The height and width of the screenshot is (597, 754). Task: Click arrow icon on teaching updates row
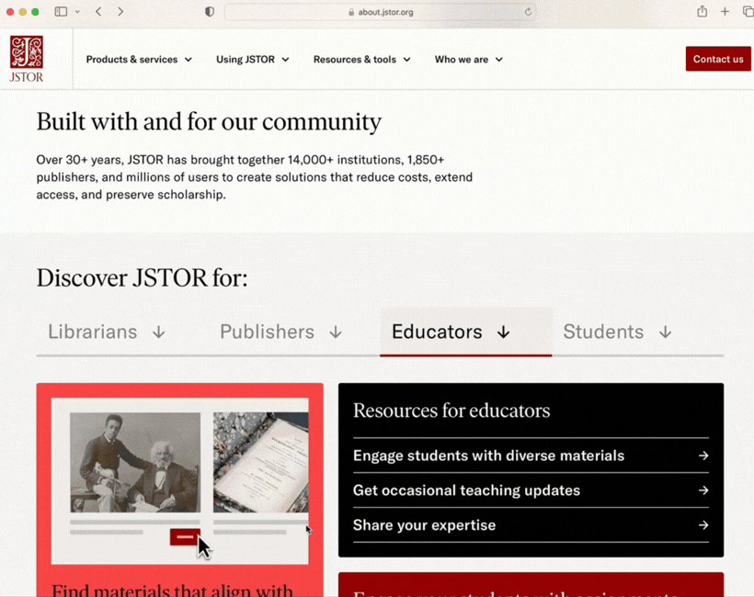pos(703,490)
